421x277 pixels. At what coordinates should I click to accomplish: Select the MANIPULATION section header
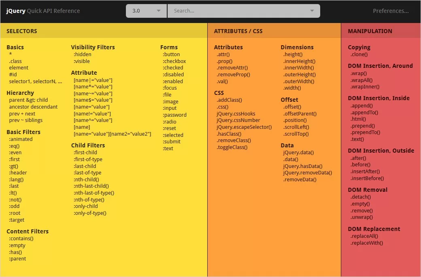(370, 31)
